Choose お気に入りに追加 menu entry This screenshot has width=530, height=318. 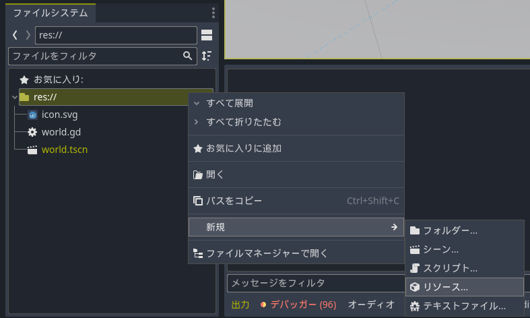(296, 148)
